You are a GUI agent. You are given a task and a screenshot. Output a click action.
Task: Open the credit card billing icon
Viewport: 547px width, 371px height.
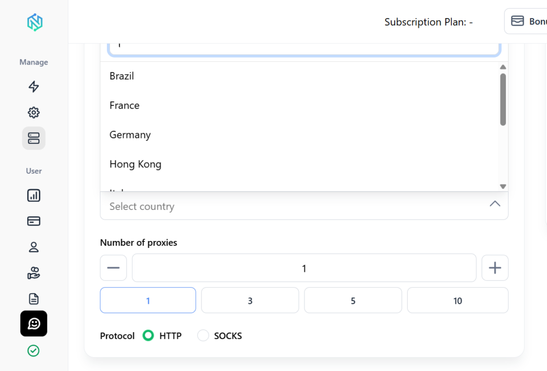tap(34, 221)
